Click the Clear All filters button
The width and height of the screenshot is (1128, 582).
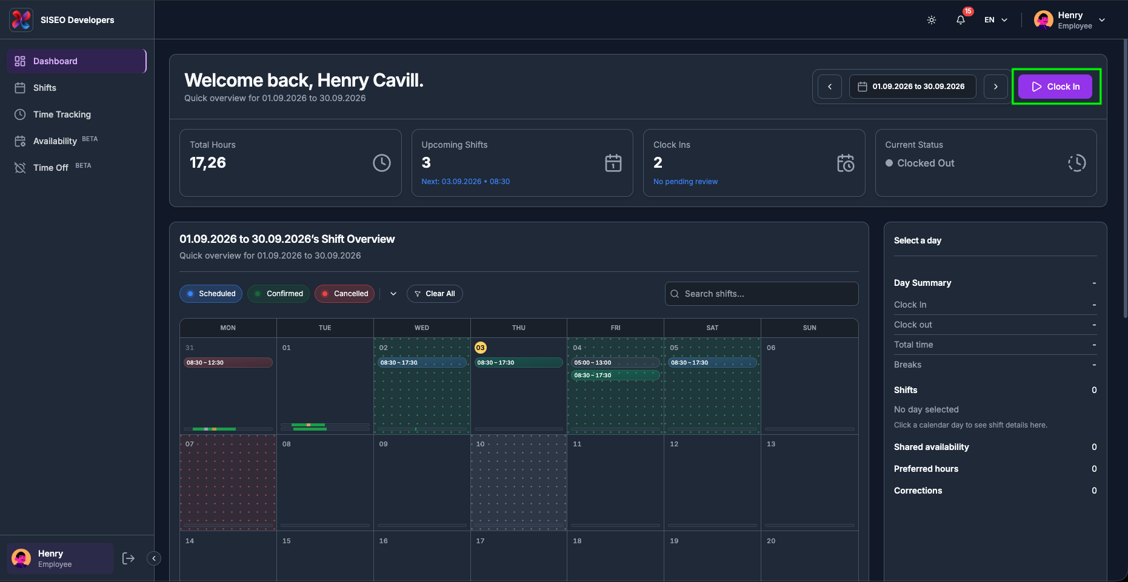tap(435, 294)
